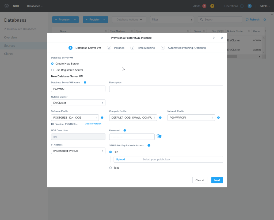Screen dimensions: 274x220
Task: Open Sources in the sidebar
Action: (9, 45)
